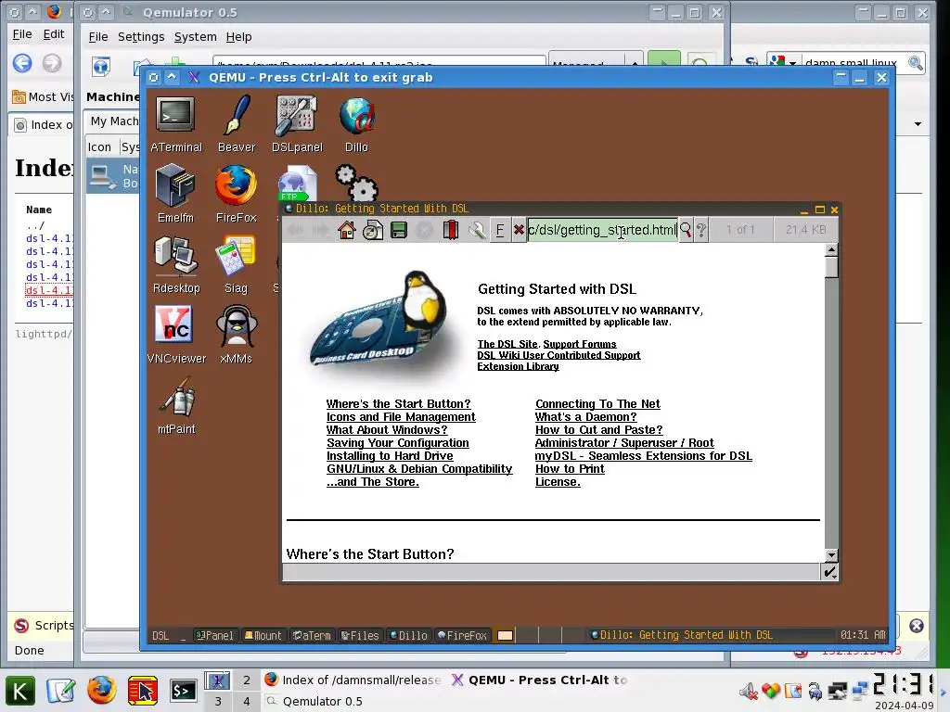Open the Firefox Edit menu
This screenshot has width=950, height=712.
[x=53, y=34]
